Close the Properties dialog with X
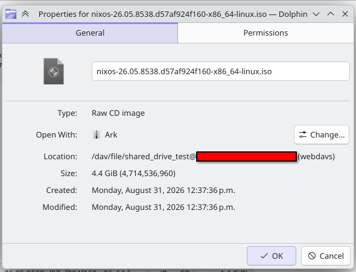This screenshot has width=356, height=272. 345,14
